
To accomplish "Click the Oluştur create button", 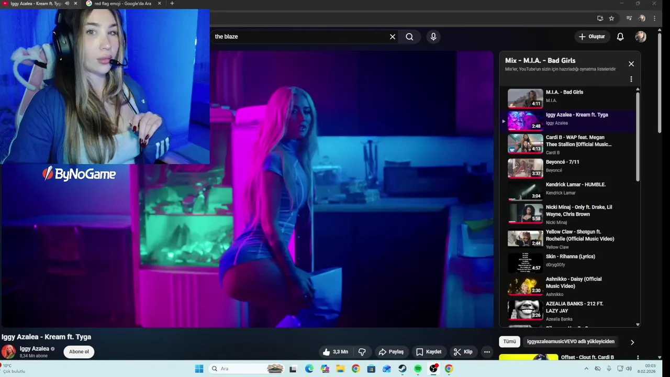I will pos(591,37).
